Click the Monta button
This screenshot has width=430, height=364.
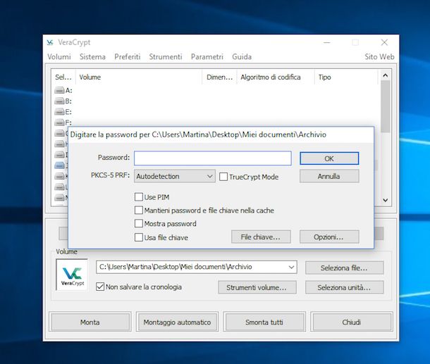(90, 322)
